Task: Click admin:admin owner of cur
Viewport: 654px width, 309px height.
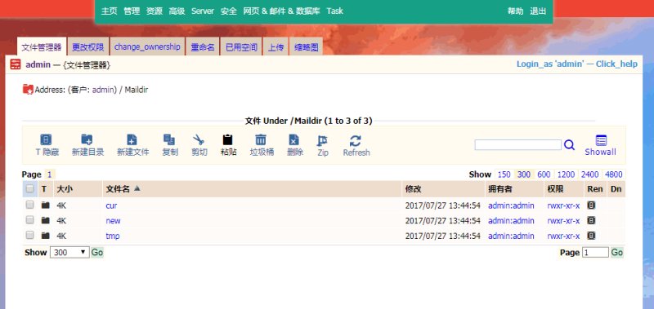Action: (511, 205)
